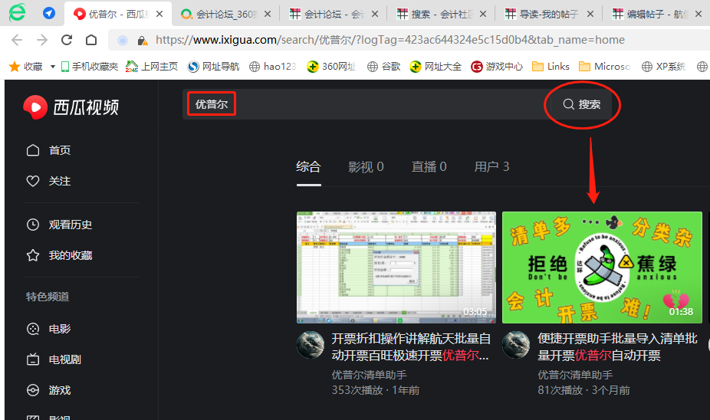Click the address bar URL
The width and height of the screenshot is (710, 420).
390,41
